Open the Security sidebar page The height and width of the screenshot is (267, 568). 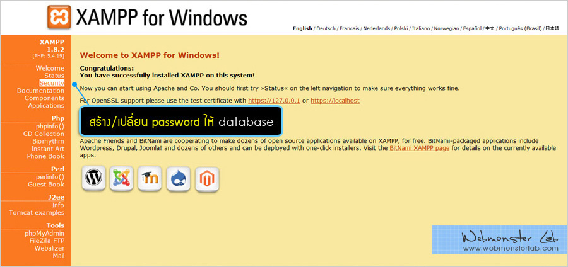(52, 83)
